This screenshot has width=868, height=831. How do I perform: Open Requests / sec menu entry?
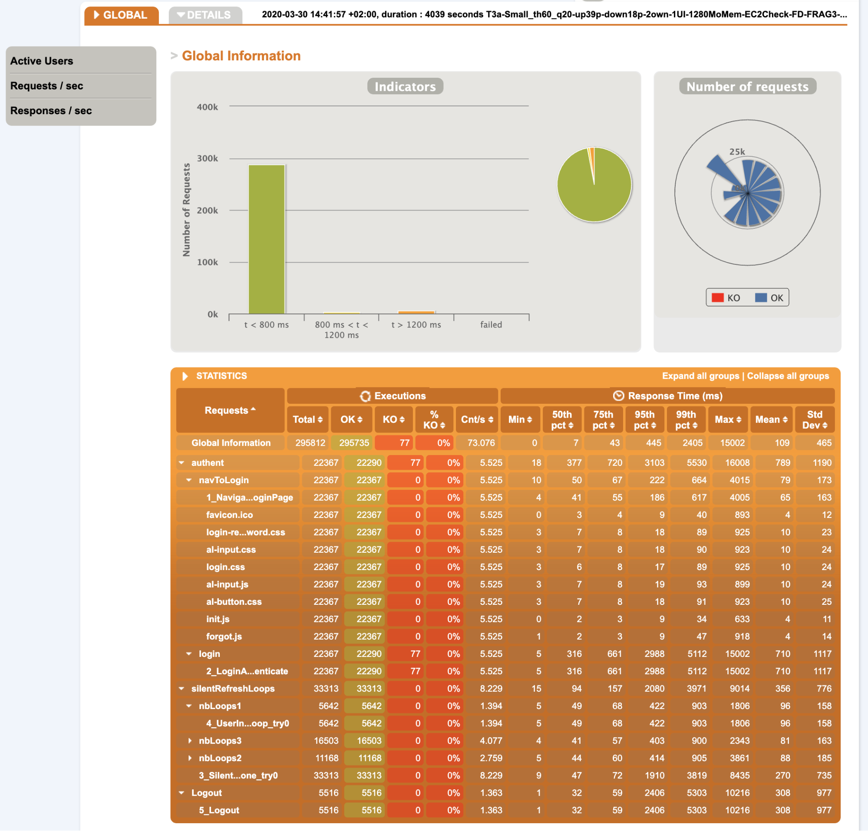point(46,86)
